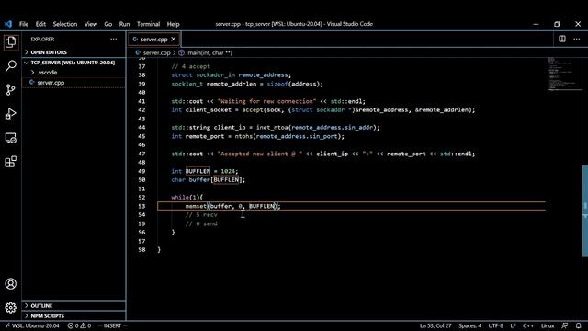
Task: Open the Search view in activity bar
Action: pos(10,65)
